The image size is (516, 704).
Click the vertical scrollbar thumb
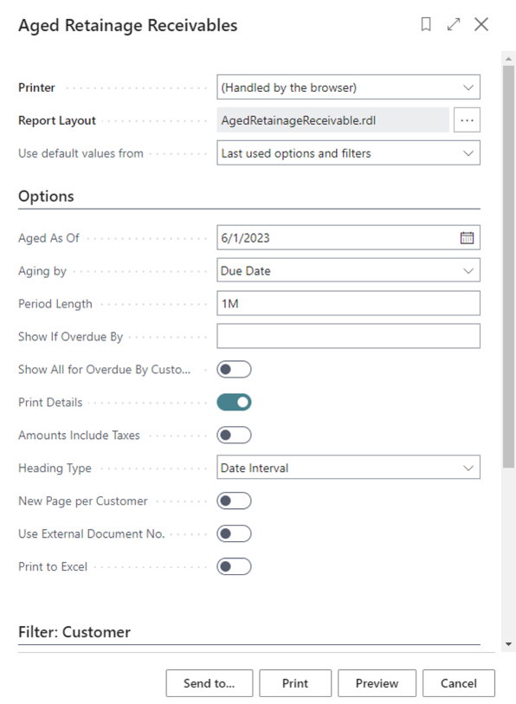[x=508, y=268]
